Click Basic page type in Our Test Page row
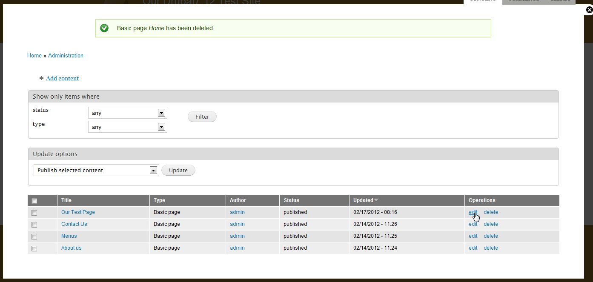This screenshot has height=282, width=593. (x=167, y=212)
